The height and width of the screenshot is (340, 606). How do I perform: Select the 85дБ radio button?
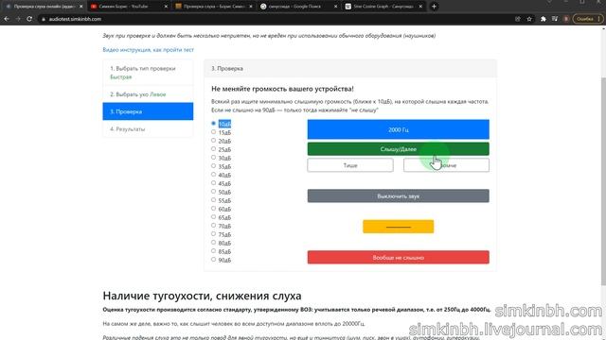click(213, 250)
